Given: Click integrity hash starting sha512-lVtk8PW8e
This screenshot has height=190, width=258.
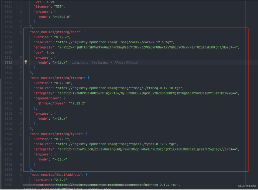Looking at the screenshot, I should pyautogui.click(x=148, y=93).
